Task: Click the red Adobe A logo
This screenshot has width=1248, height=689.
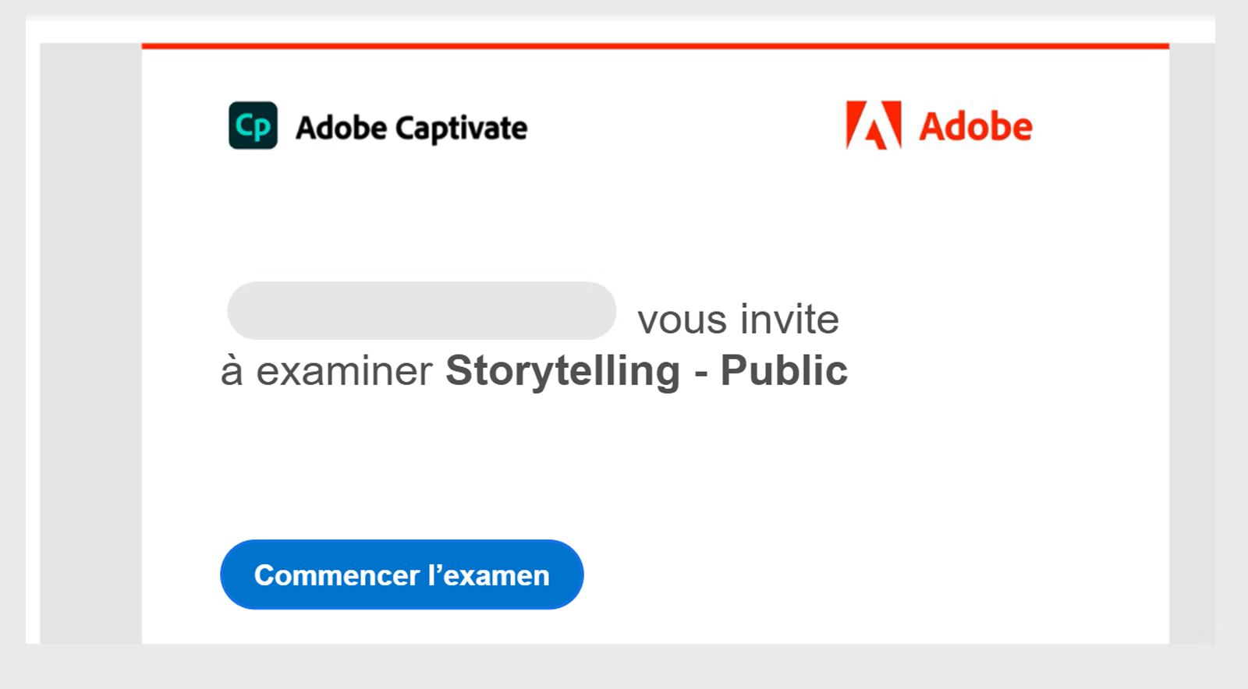Action: tap(874, 125)
